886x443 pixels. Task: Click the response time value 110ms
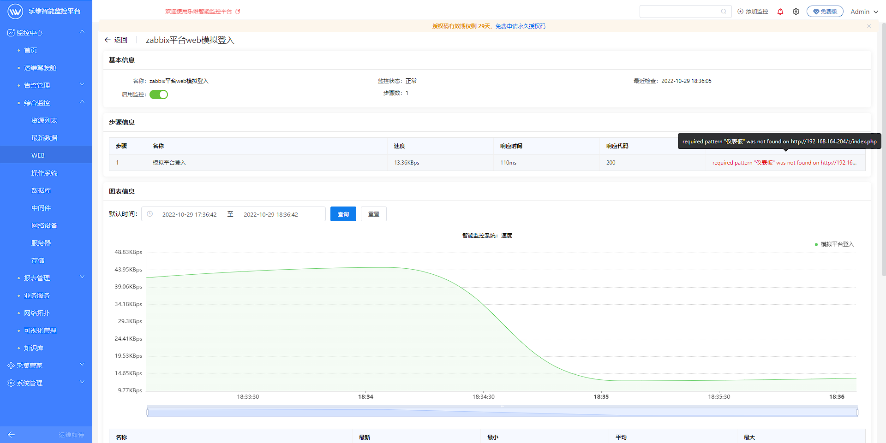[x=508, y=163]
